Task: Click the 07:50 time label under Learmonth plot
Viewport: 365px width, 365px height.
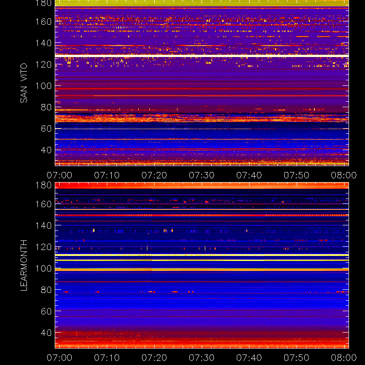Action: coord(296,358)
